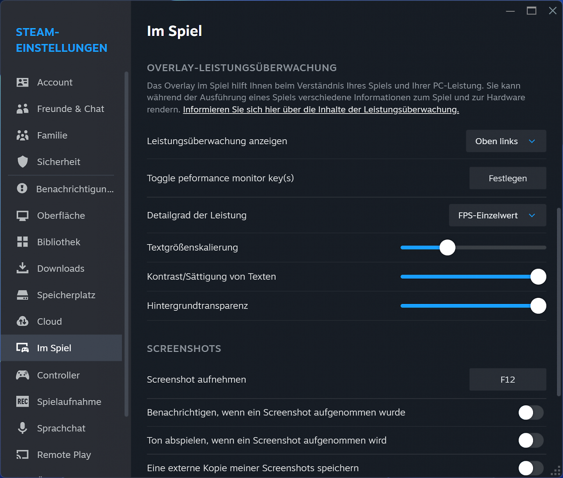563x478 pixels.
Task: Open the Leistungsüberwachung info link
Action: click(321, 110)
